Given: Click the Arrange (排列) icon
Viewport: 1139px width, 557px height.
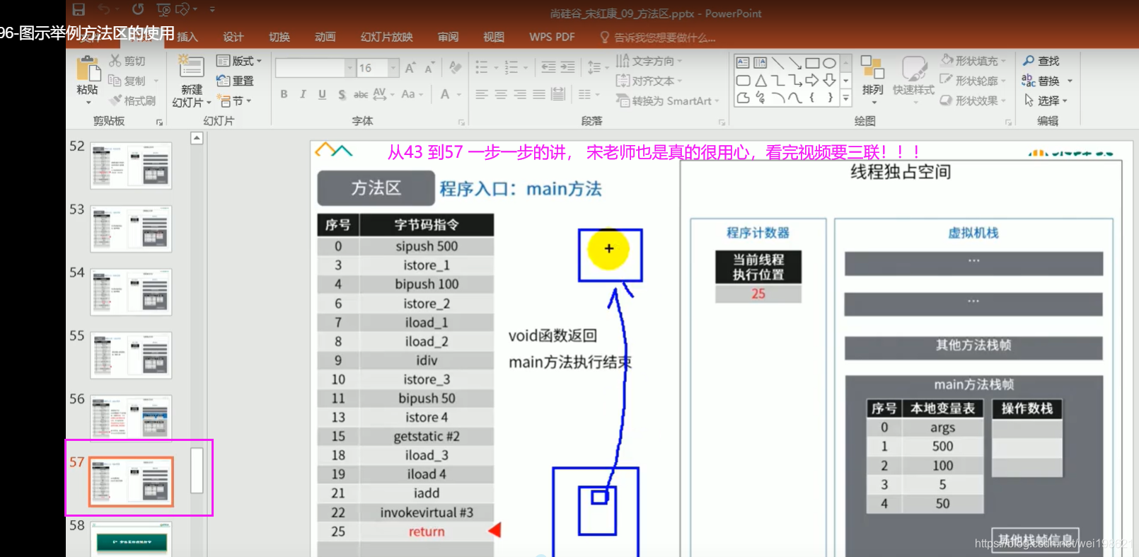Looking at the screenshot, I should [x=872, y=69].
